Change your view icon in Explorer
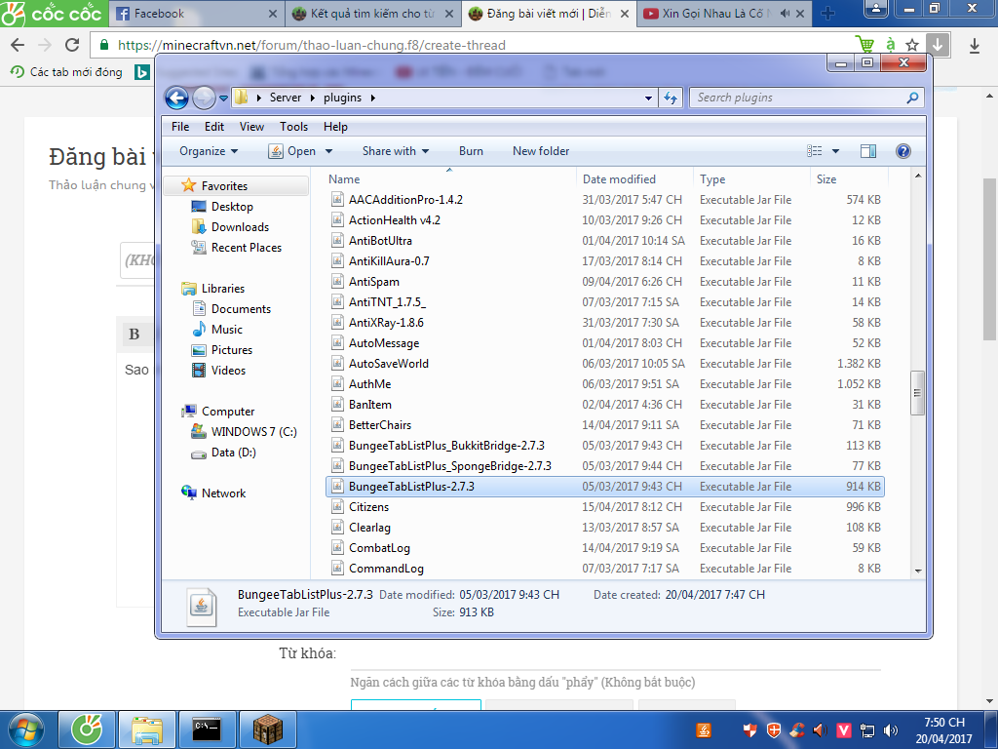Viewport: 998px width, 749px height. (x=814, y=151)
